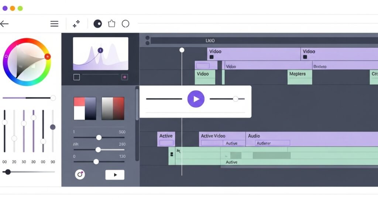This screenshot has height=206, width=378.
Task: Toggle the empty checkbox under the curve graph
Action: pyautogui.click(x=76, y=77)
